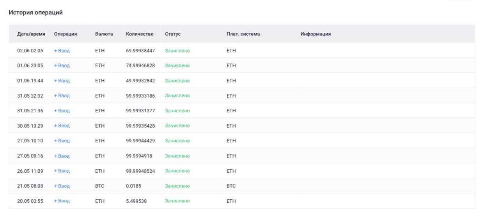
Task: Select +Ввод in the 27.05 10:10 row
Action: pyautogui.click(x=62, y=141)
